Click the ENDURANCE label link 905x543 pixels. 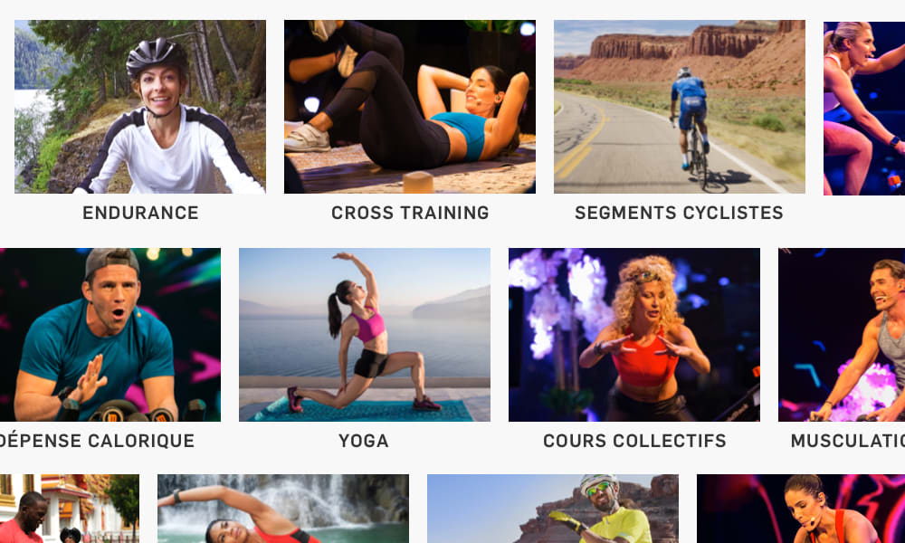[140, 213]
